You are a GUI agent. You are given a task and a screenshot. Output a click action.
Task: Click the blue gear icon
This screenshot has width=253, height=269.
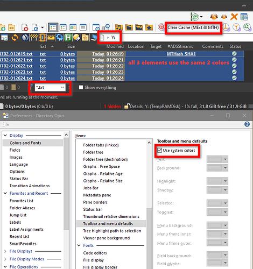[60, 38]
